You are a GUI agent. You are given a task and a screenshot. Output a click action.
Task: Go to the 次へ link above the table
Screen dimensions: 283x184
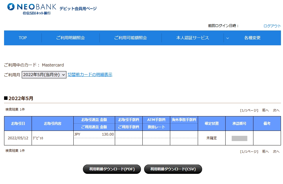(x=276, y=110)
